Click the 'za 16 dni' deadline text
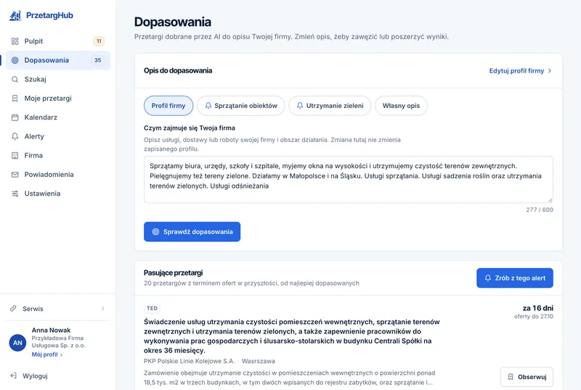Screen dimensions: 581x390 pyautogui.click(x=537, y=308)
